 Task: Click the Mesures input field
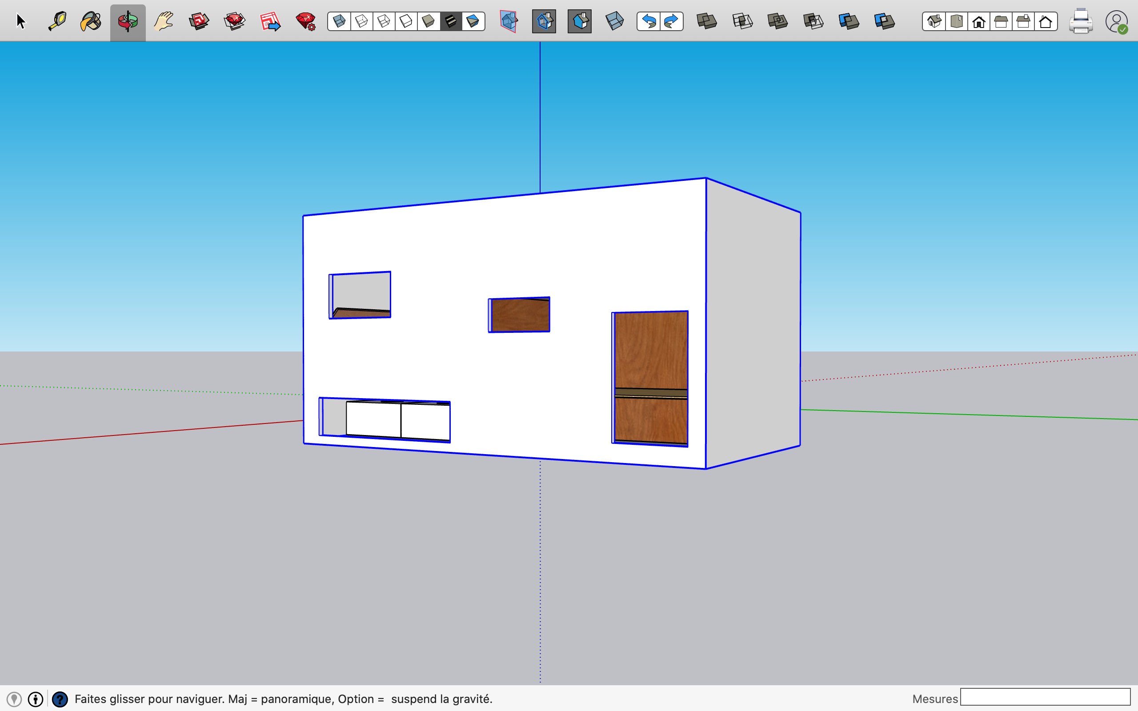click(x=1045, y=697)
